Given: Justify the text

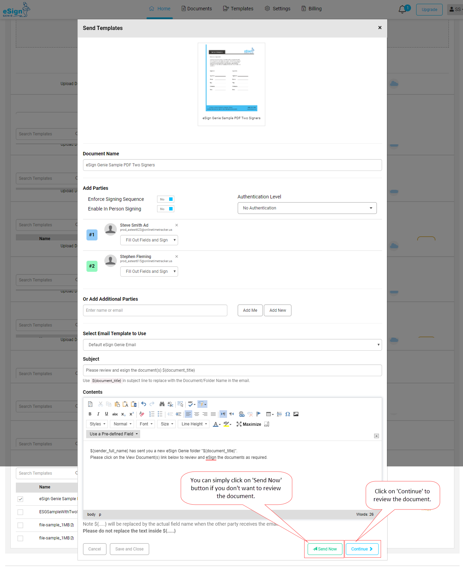Looking at the screenshot, I should 213,414.
